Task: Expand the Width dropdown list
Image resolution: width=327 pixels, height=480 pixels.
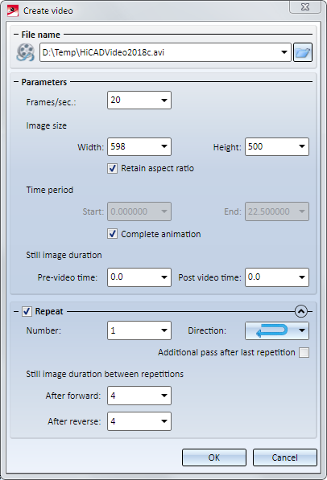Action: [x=164, y=146]
